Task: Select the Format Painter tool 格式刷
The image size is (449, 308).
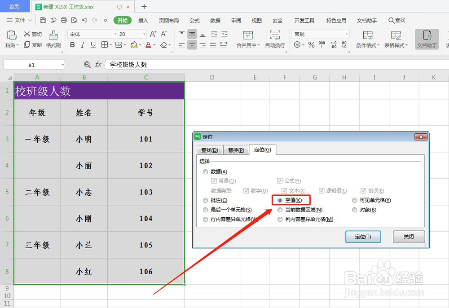Action: pos(53,40)
